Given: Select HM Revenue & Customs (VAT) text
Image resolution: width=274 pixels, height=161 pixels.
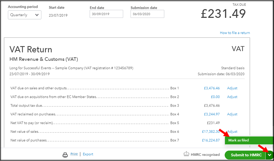Looking at the screenshot, I should click(x=44, y=59).
